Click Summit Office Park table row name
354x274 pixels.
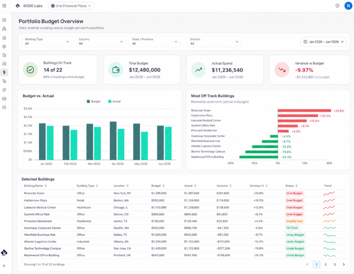(x=37, y=214)
